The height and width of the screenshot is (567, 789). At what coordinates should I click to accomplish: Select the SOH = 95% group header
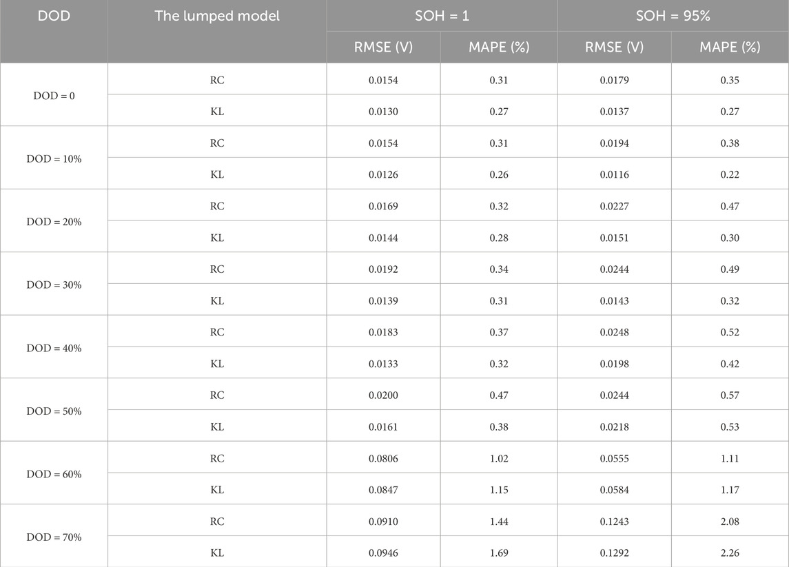[x=673, y=17]
